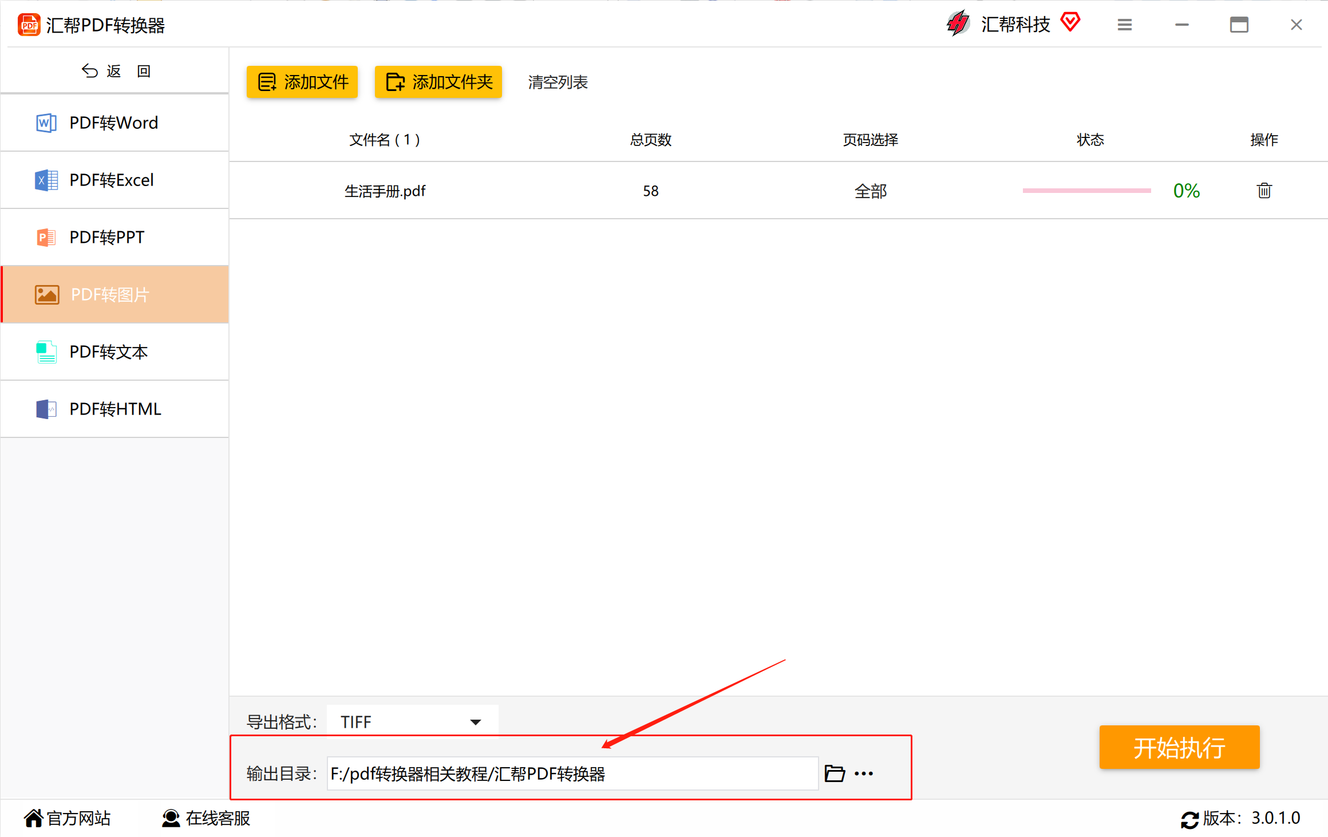The image size is (1328, 837).
Task: Click the back arrow icon beside 返回
Action: coord(89,71)
